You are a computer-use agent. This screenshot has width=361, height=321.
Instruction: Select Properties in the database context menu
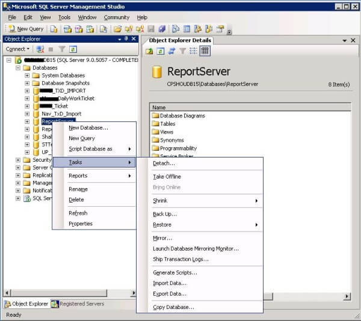(81, 224)
